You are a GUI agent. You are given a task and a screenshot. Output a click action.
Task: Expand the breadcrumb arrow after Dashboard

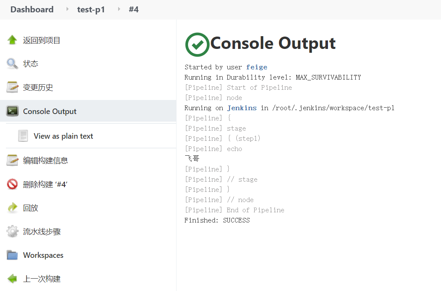67,9
